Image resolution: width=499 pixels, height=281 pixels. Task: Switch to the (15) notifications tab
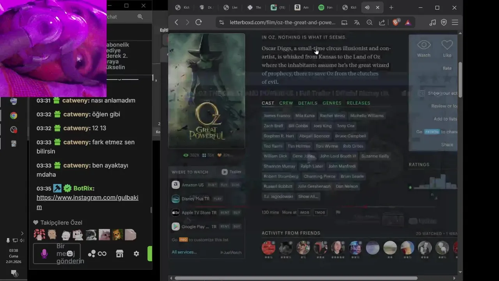(278, 7)
